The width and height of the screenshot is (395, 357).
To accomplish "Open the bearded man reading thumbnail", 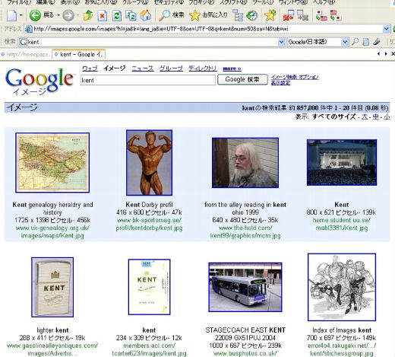I will pos(245,163).
